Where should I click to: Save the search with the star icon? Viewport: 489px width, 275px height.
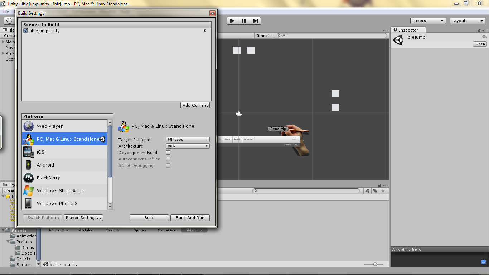383,191
